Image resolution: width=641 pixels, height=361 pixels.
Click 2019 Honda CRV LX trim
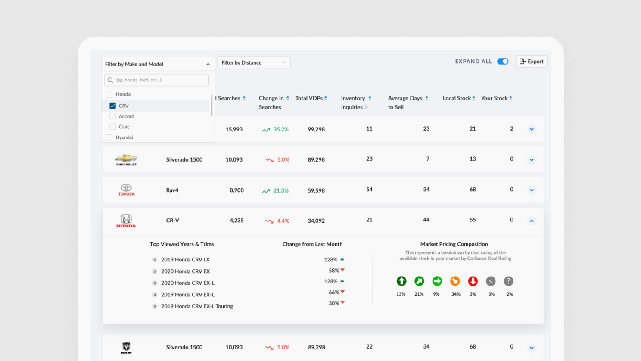coord(185,260)
